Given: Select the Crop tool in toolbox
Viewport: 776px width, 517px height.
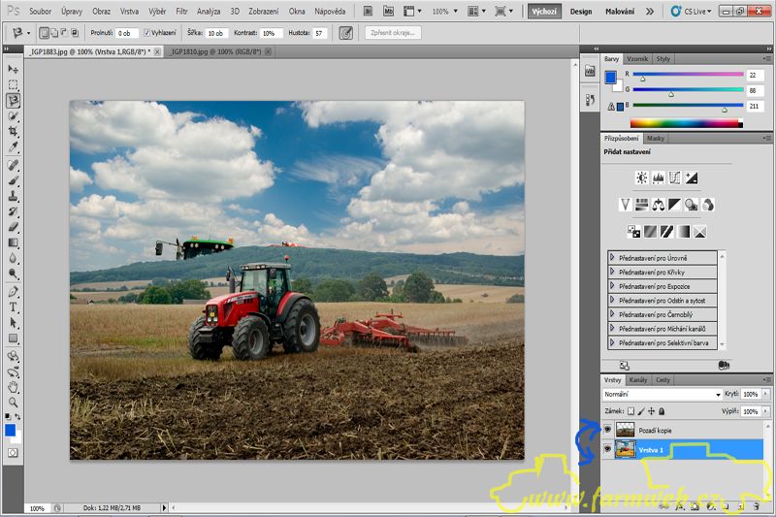Looking at the screenshot, I should click(14, 132).
